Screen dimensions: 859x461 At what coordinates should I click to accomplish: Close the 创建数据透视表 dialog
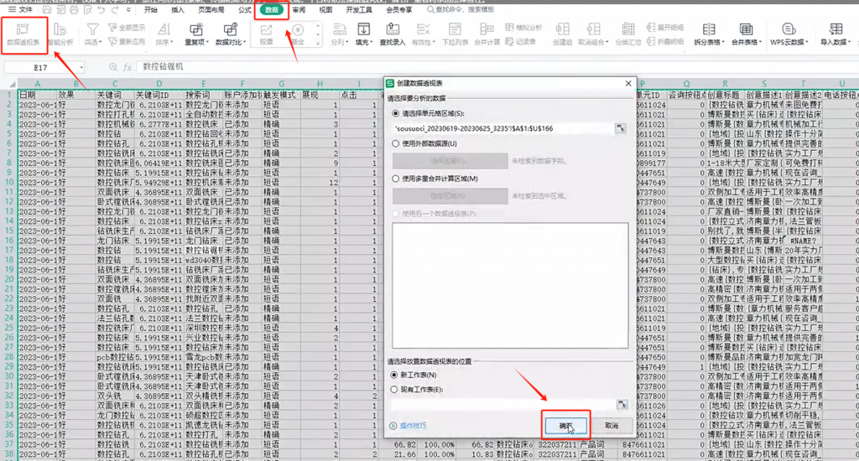pyautogui.click(x=627, y=83)
